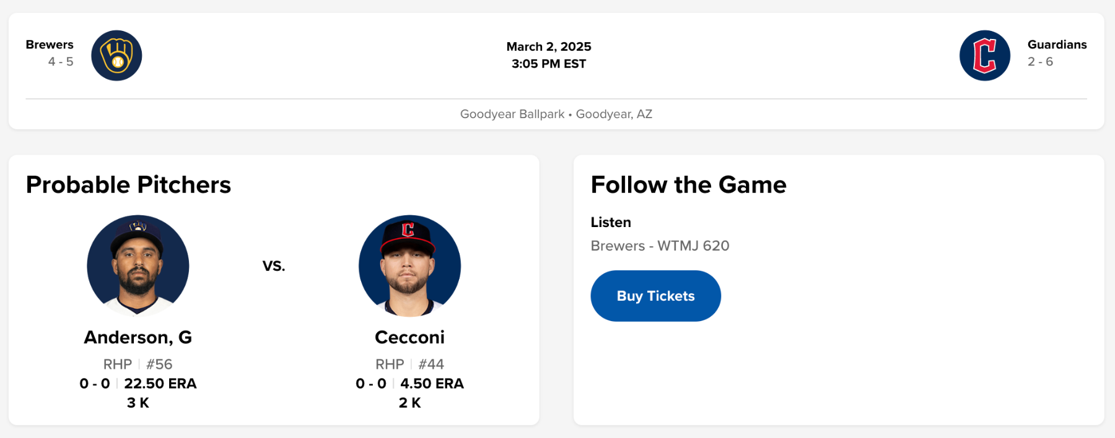Click Anderson's 22.50 ERA stat
Image resolution: width=1115 pixels, height=438 pixels.
click(x=160, y=384)
